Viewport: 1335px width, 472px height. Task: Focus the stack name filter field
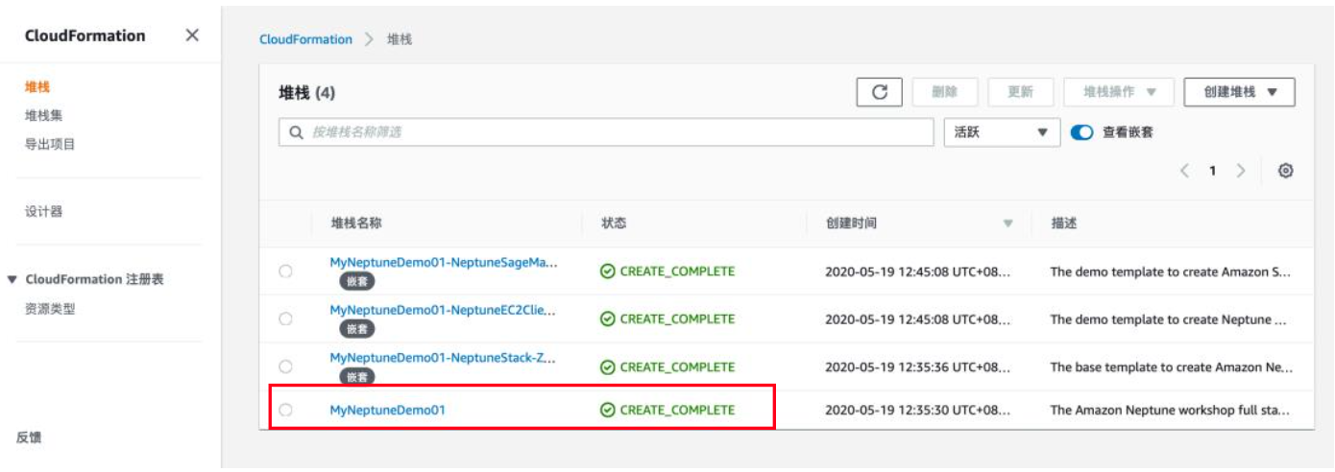(606, 132)
